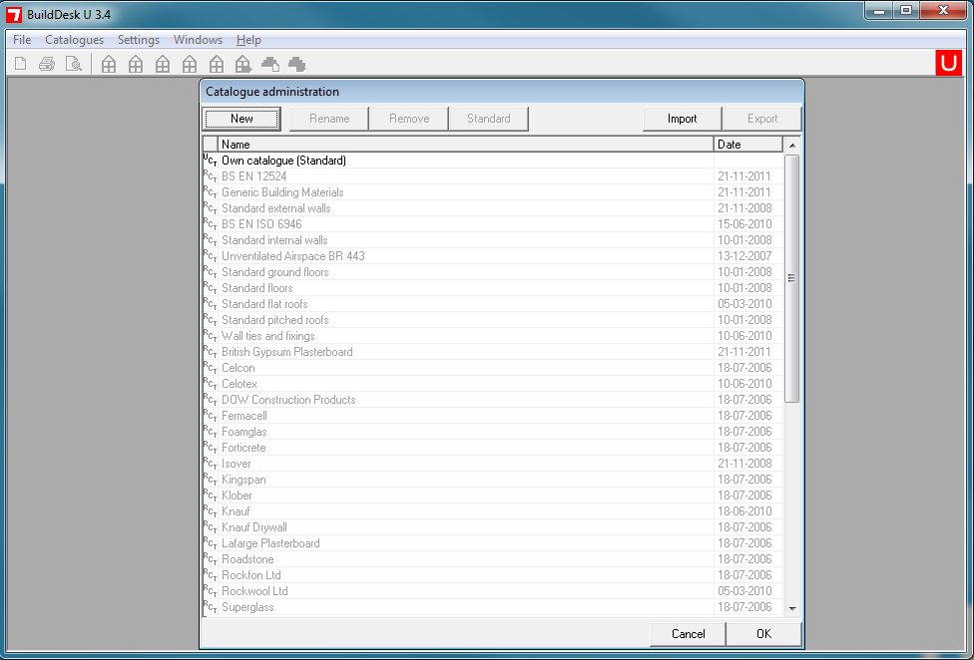The width and height of the screenshot is (974, 660).
Task: Click the cloud icon with arrow in toolbar
Action: tap(297, 64)
